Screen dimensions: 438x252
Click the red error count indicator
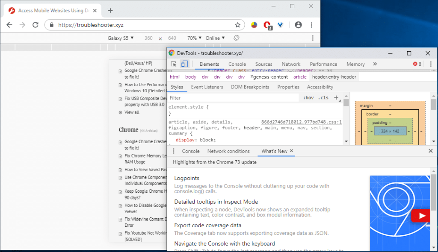(x=417, y=64)
